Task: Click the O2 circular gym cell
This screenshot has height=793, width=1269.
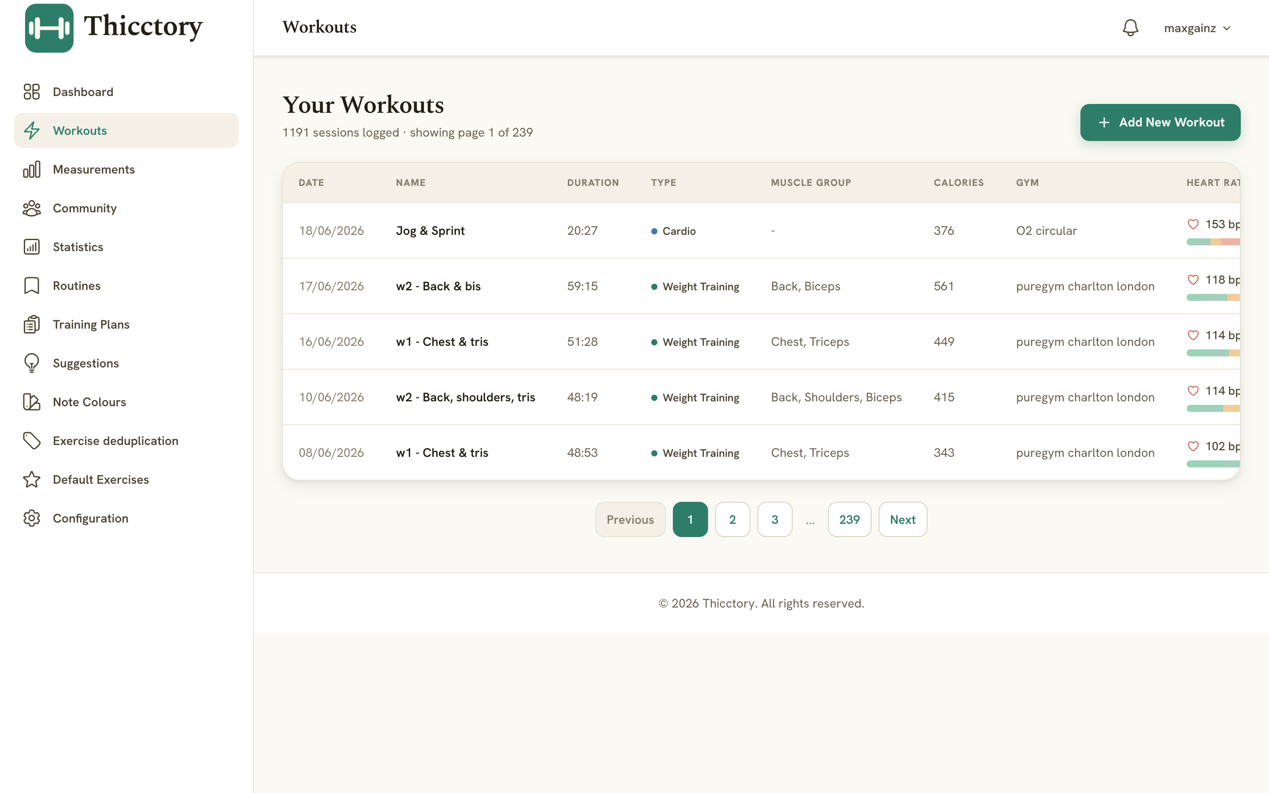Action: [x=1046, y=231]
